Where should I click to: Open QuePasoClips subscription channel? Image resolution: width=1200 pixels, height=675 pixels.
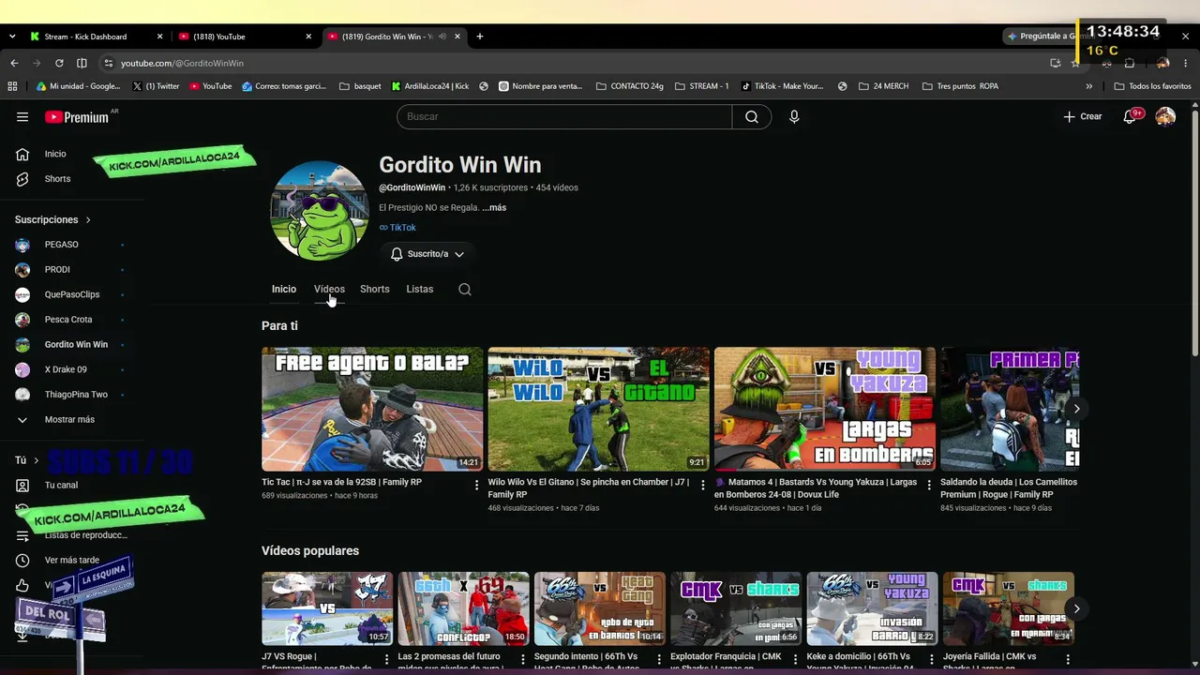click(x=71, y=294)
